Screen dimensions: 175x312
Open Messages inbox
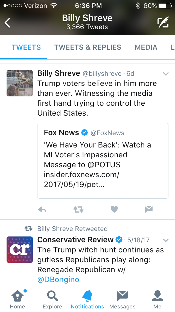122,298
